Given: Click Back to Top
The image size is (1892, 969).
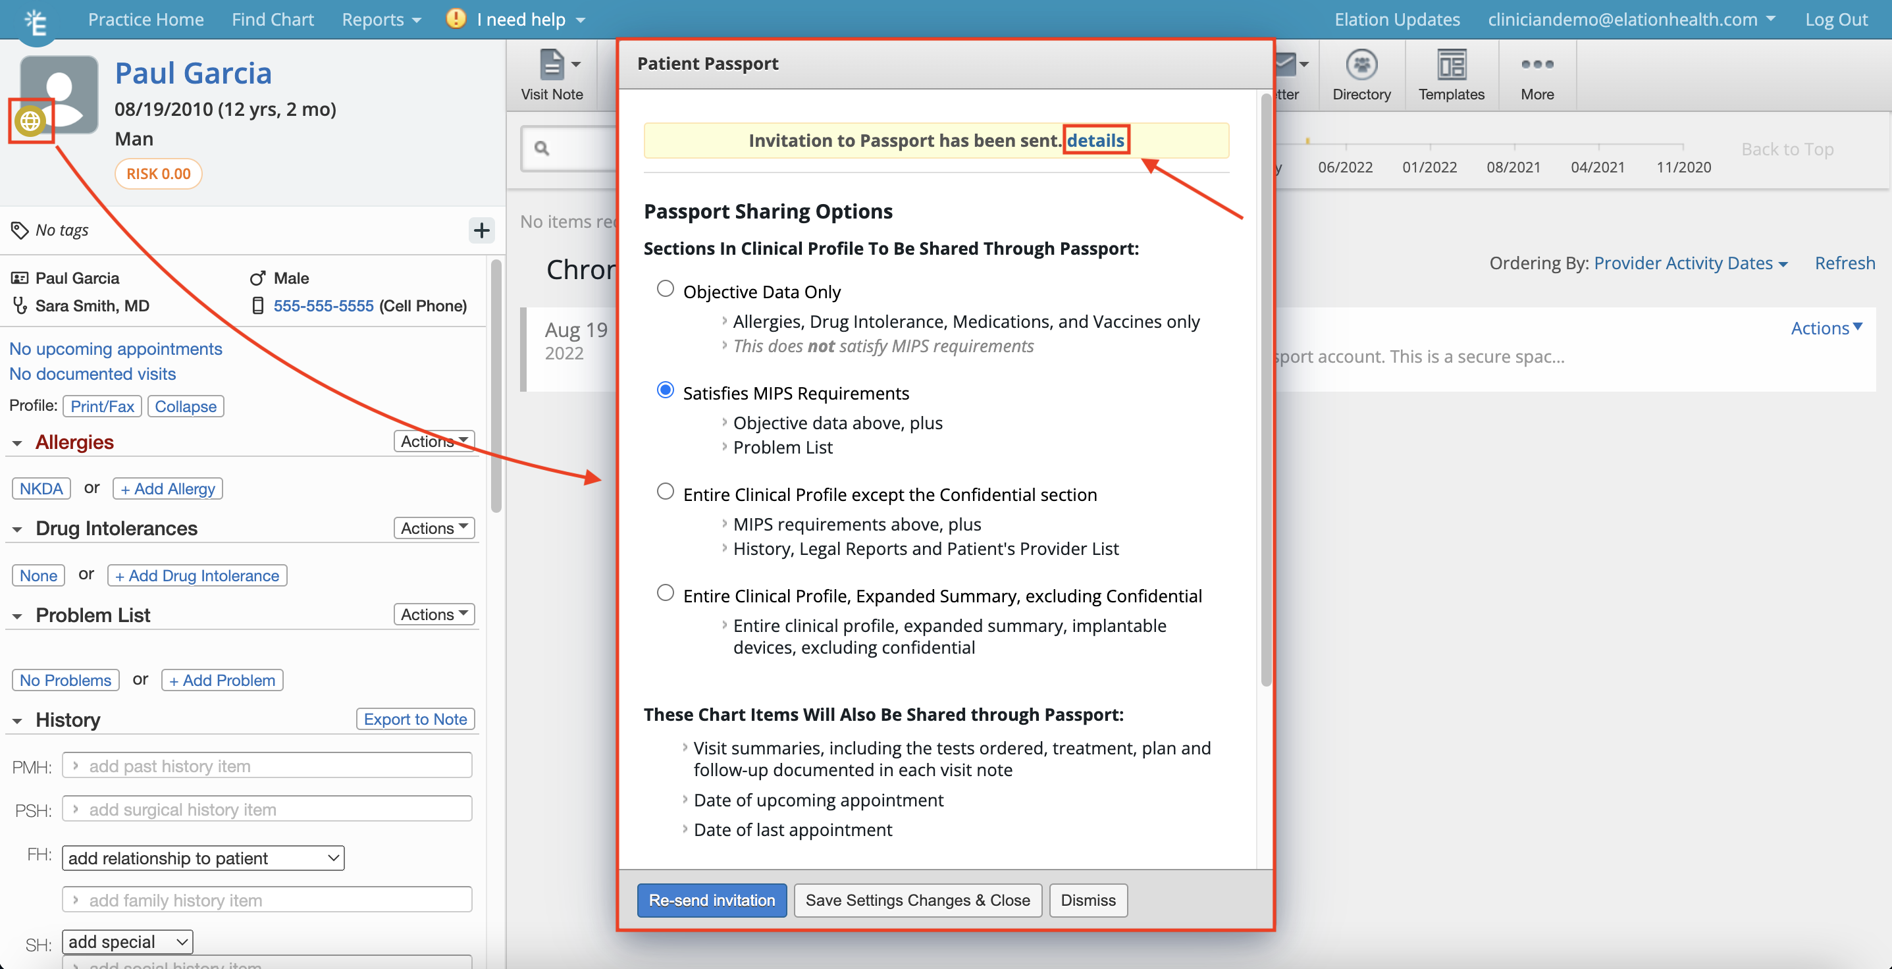Looking at the screenshot, I should point(1787,149).
